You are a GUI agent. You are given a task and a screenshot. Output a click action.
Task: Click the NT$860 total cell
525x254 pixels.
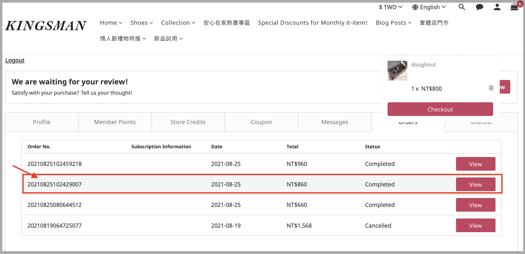pos(297,184)
